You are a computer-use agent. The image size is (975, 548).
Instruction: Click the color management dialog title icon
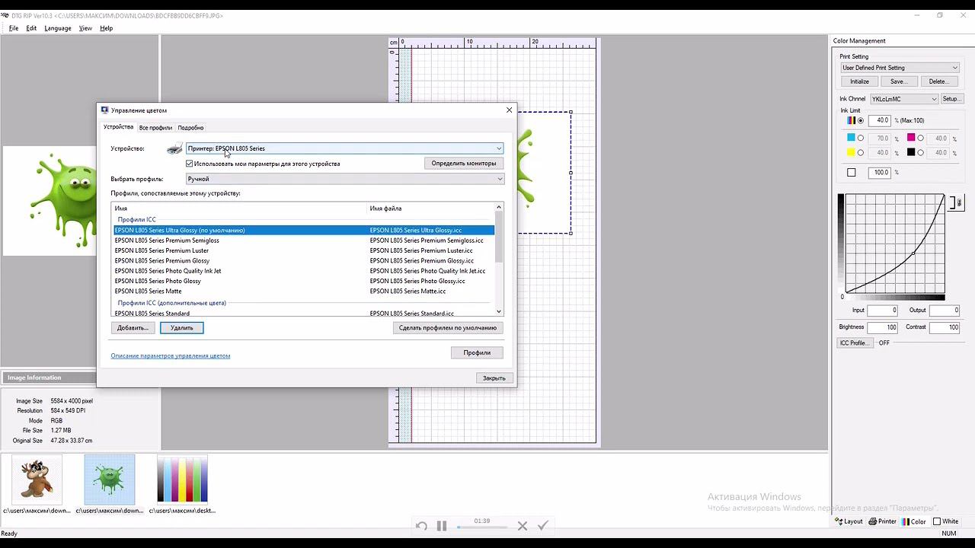tap(104, 110)
